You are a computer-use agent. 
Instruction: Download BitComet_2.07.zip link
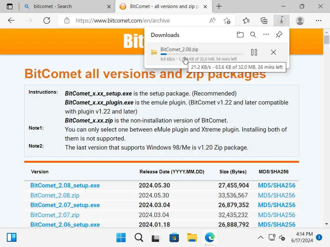click(55, 215)
